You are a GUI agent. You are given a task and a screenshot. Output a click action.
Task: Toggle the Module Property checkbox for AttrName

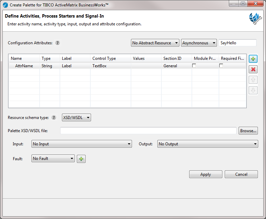click(194, 66)
